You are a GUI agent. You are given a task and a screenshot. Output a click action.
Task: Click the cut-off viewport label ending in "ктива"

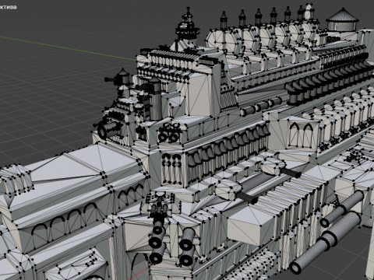pos(9,7)
